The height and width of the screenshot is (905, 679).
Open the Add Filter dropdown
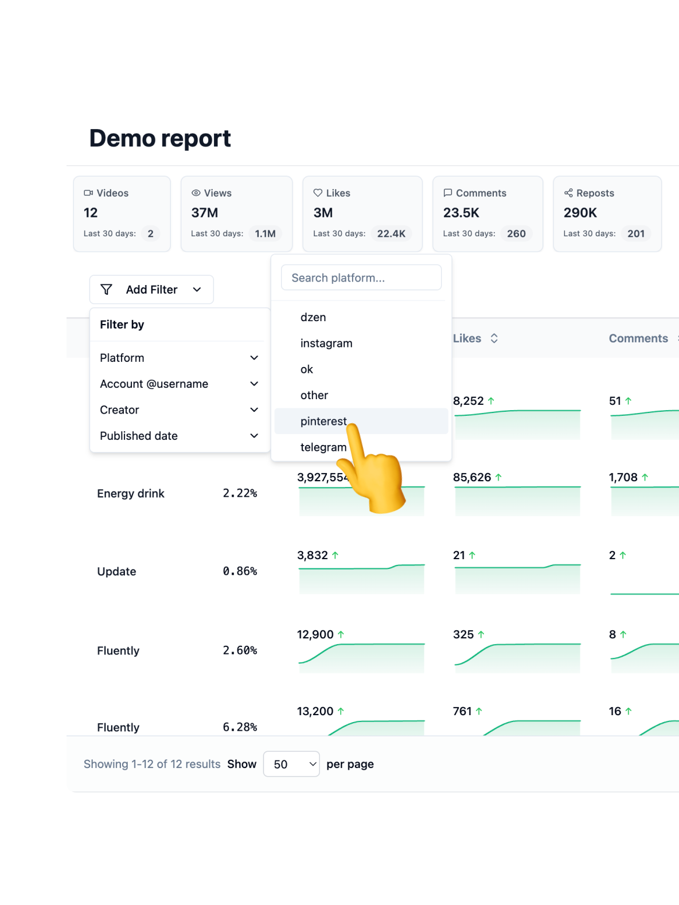[151, 290]
